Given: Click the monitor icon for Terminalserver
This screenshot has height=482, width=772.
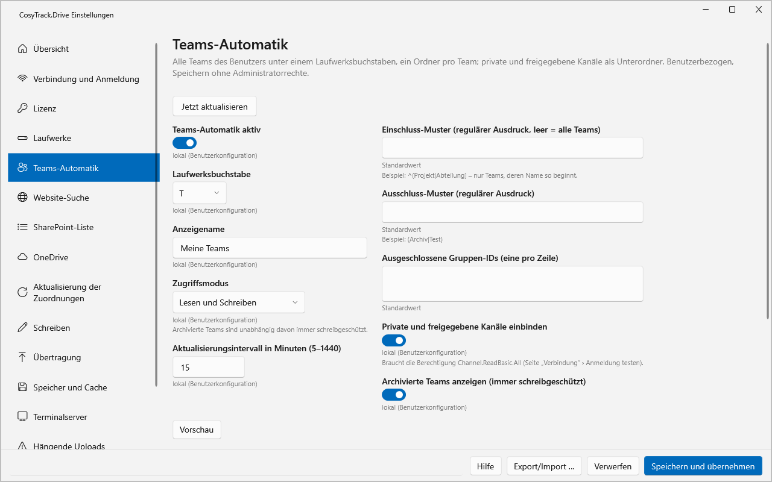Looking at the screenshot, I should (22, 417).
